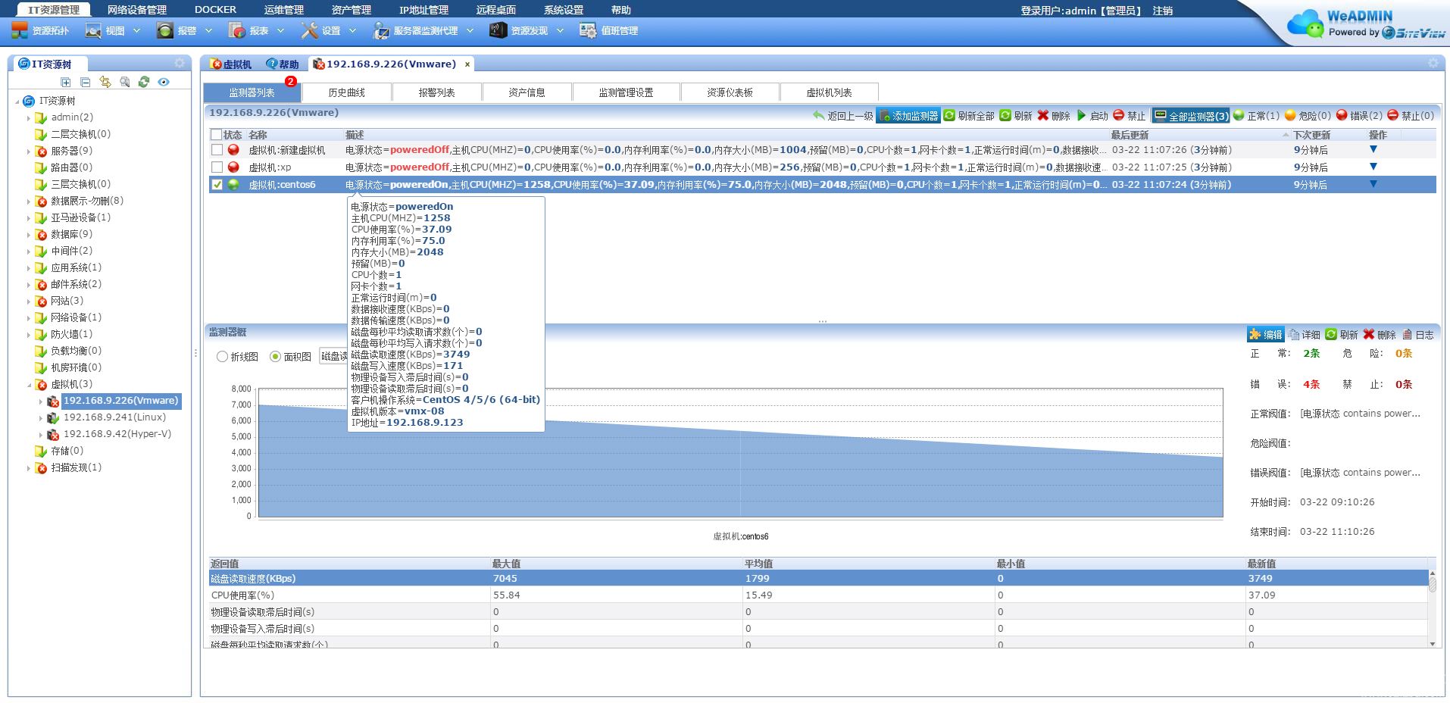
Task: Open the 值班管理 duty management toolbar item
Action: [609, 30]
